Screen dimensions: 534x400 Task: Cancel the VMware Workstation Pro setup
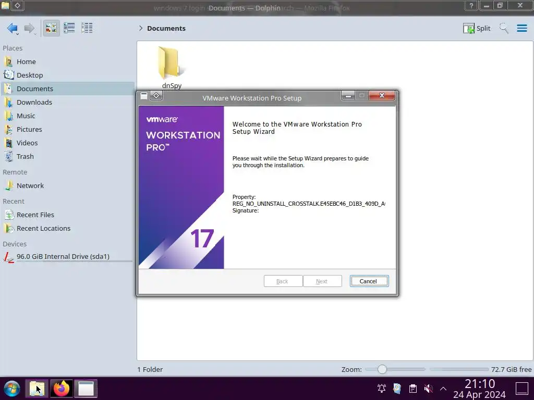coord(369,281)
